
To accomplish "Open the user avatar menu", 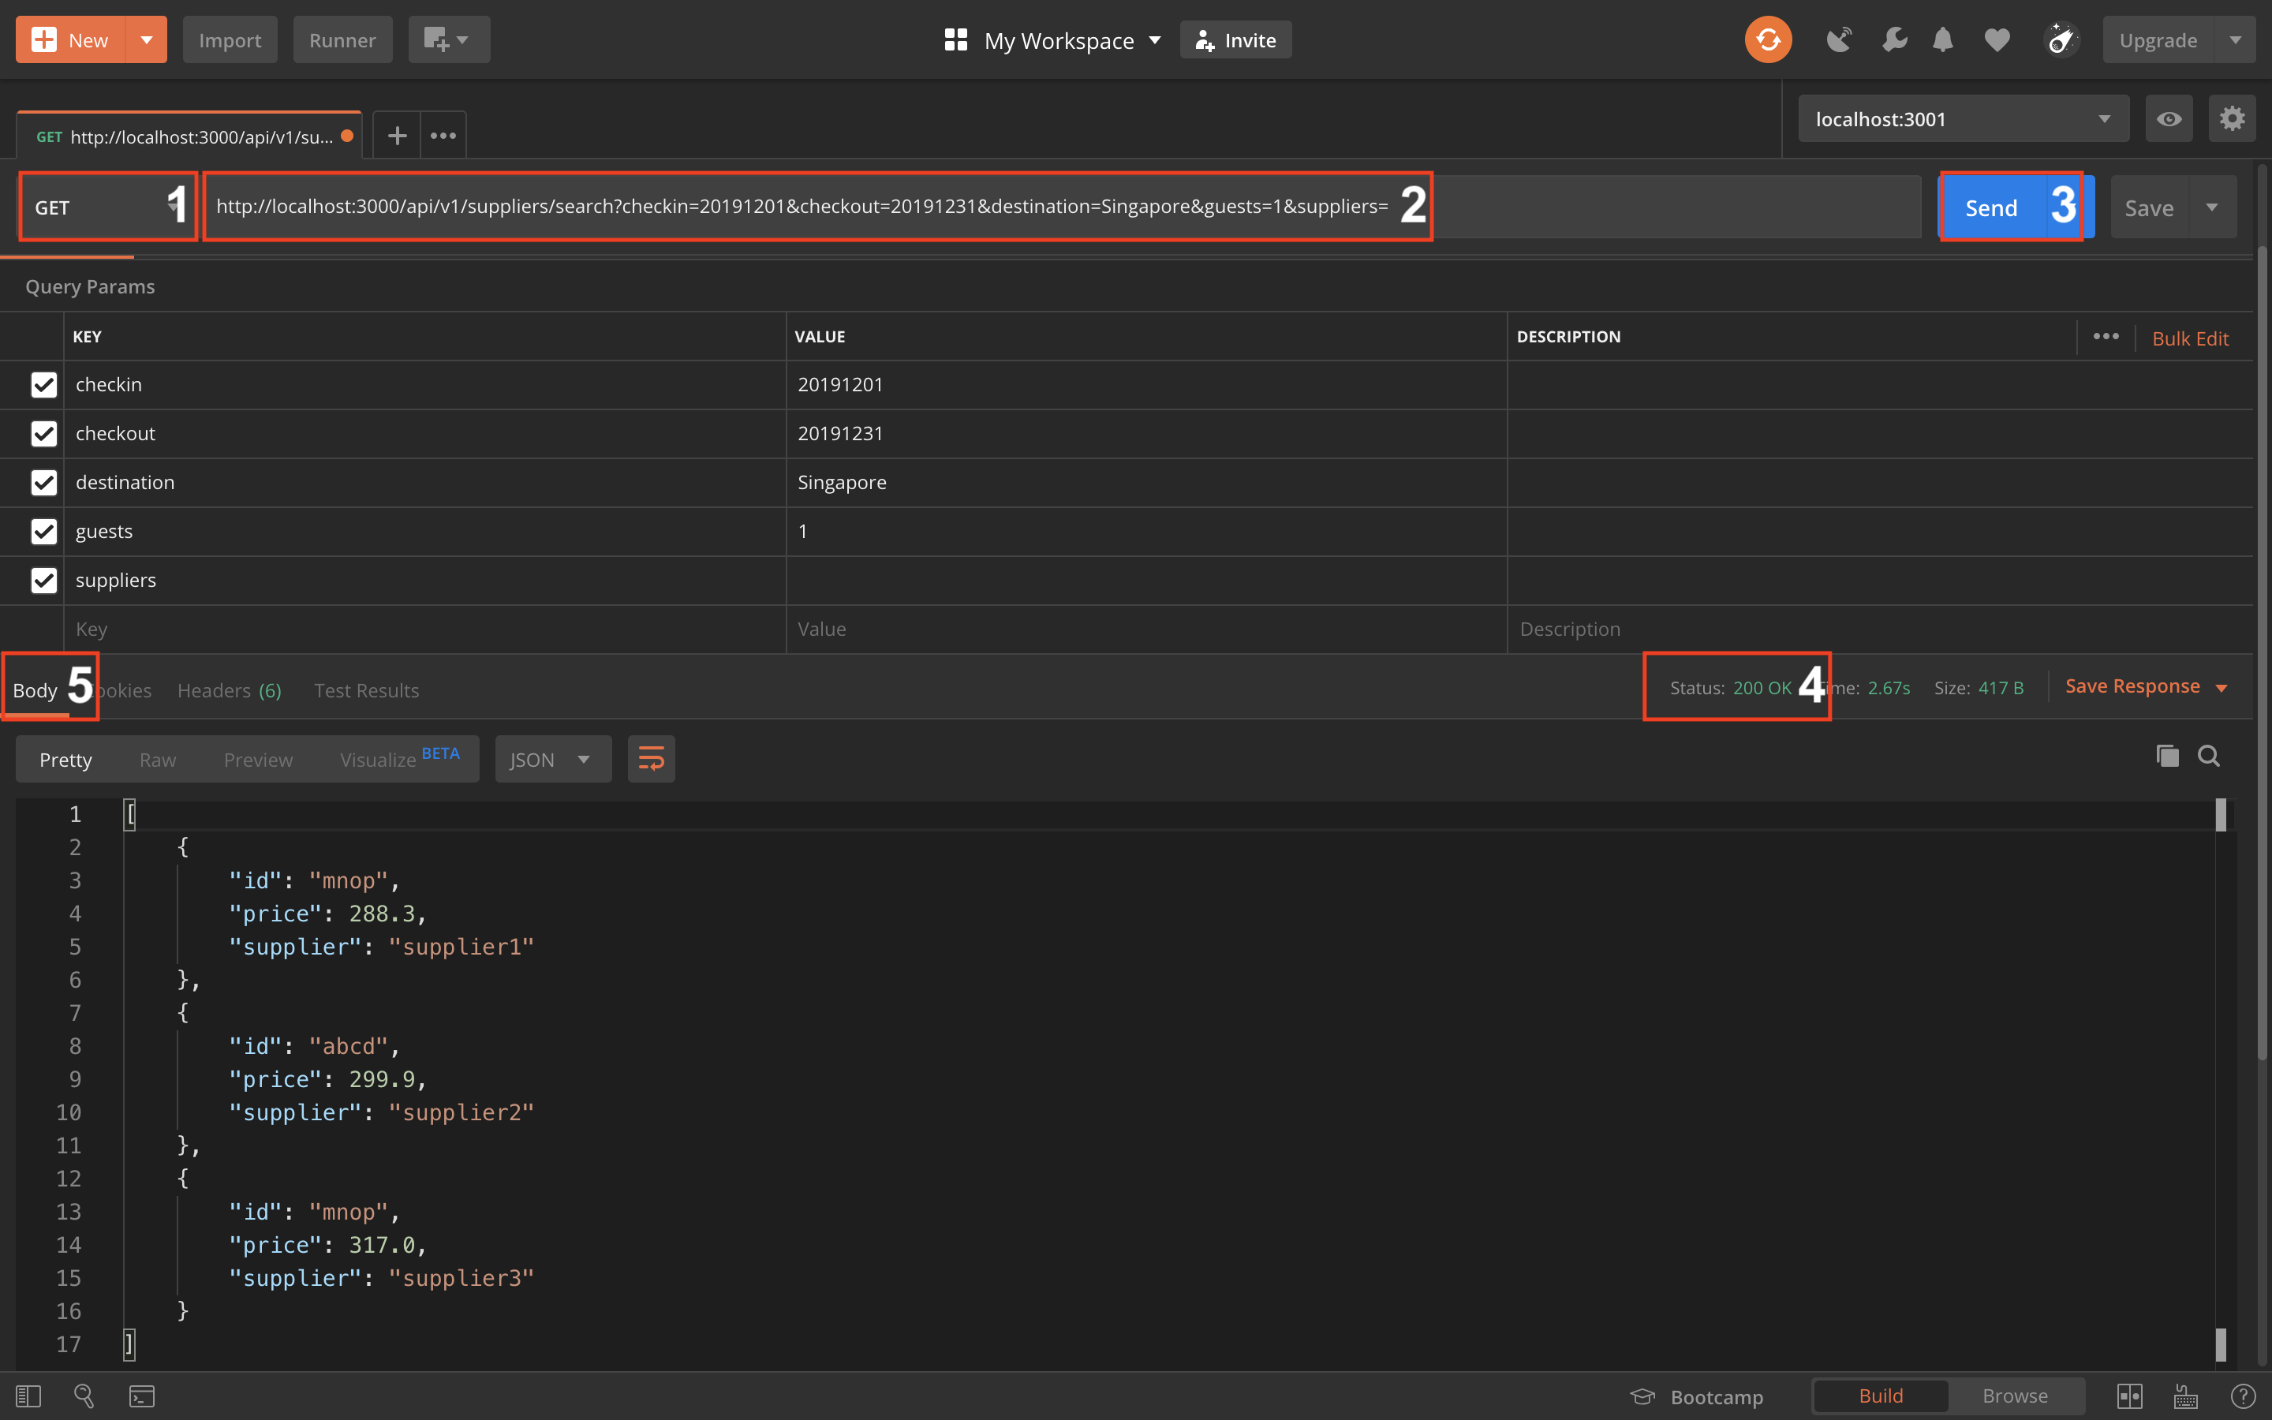I will [2061, 39].
